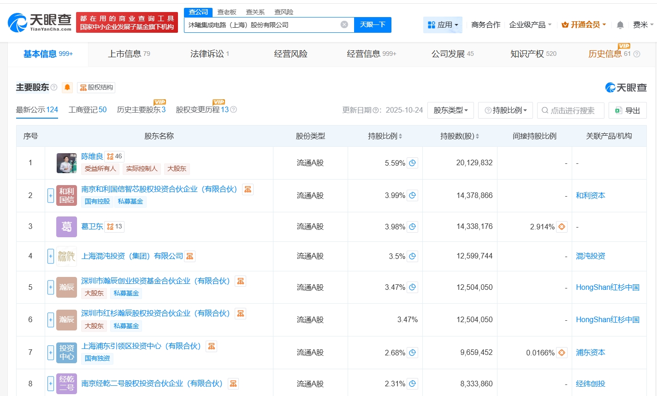Viewport: 657px width, 396px height.
Task: Open the notification bell in top header
Action: pos(620,25)
